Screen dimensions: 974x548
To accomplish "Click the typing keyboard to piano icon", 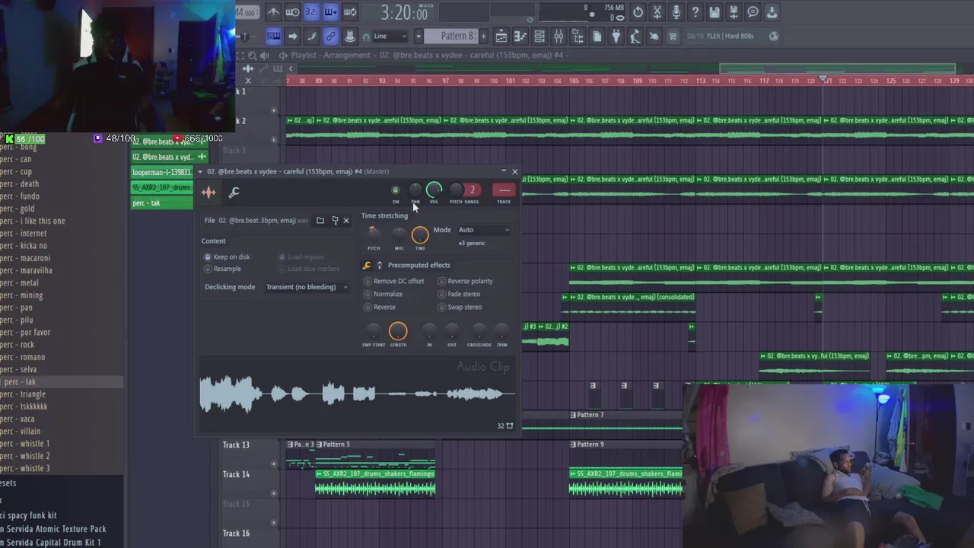I will pos(274,36).
